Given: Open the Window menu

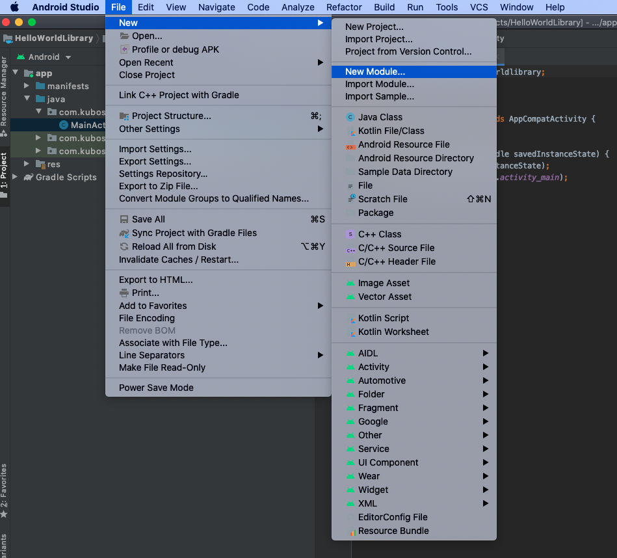Looking at the screenshot, I should coord(517,7).
